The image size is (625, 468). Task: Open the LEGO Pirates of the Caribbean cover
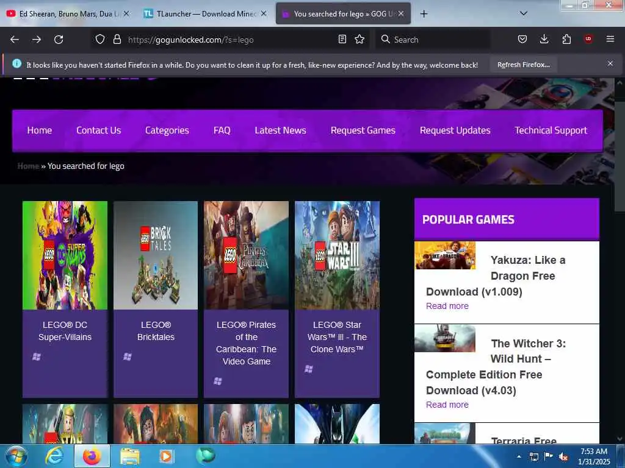(x=246, y=255)
